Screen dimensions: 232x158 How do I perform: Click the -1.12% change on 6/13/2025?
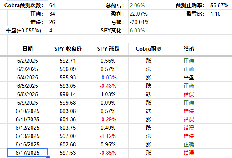[x=108, y=136]
